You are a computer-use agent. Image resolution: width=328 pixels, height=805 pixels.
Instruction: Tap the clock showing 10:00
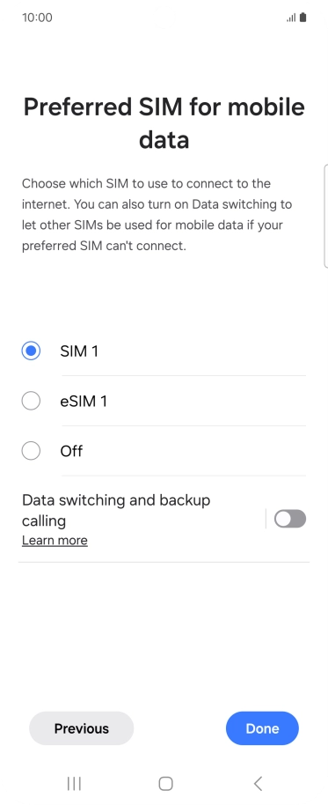pyautogui.click(x=38, y=18)
